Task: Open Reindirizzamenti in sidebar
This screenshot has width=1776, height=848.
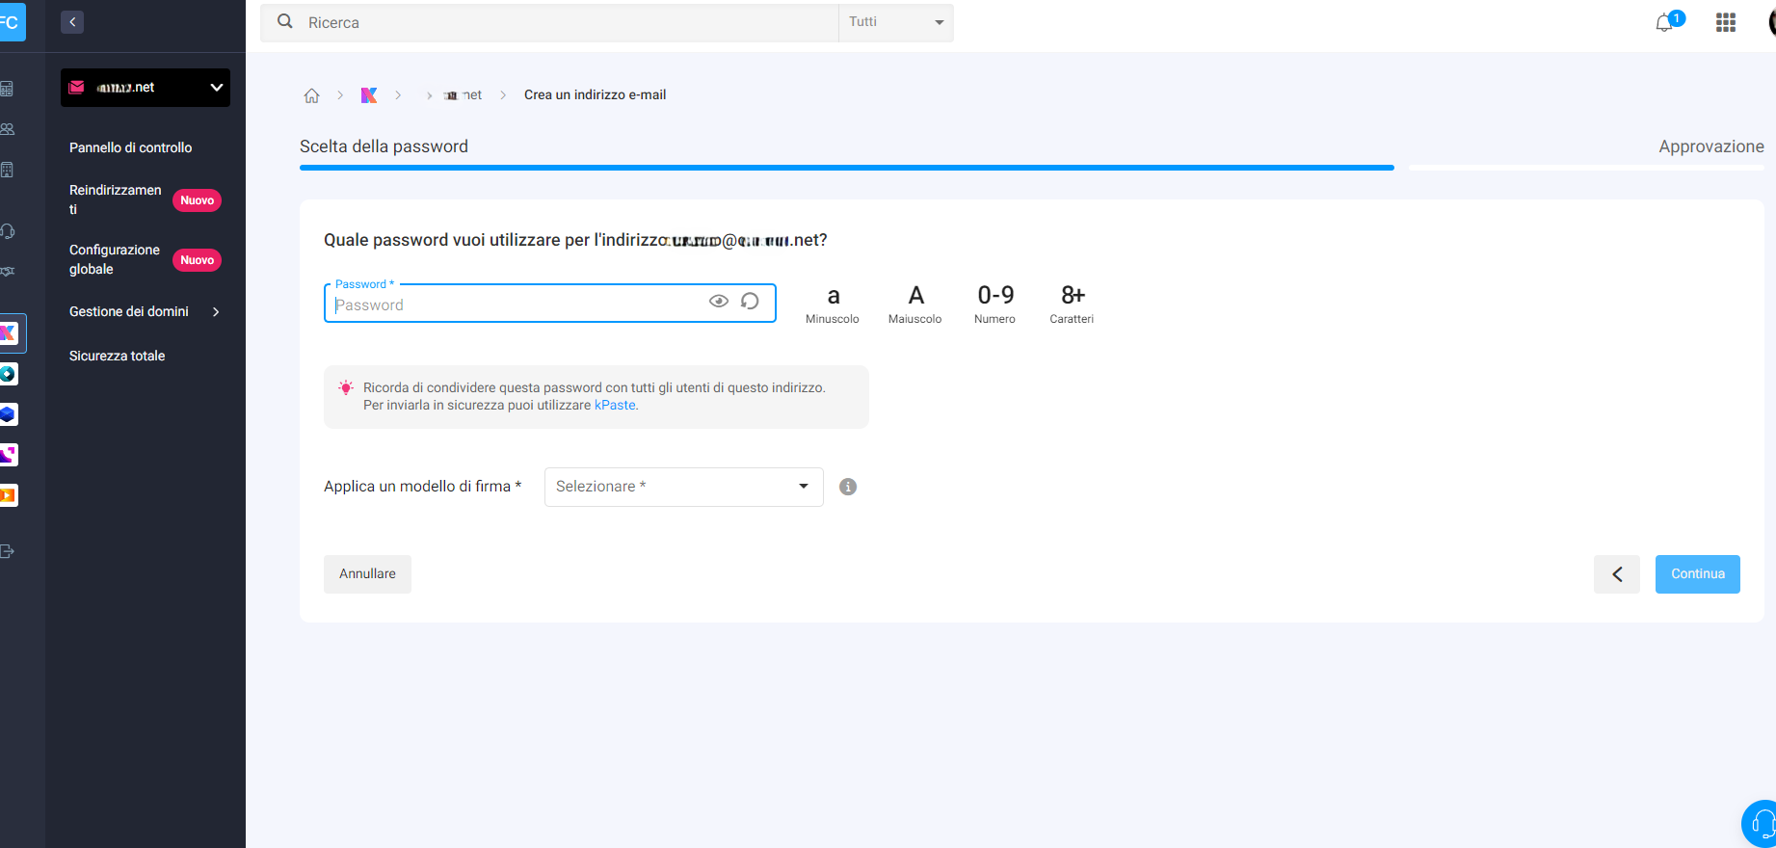Action: [x=116, y=199]
